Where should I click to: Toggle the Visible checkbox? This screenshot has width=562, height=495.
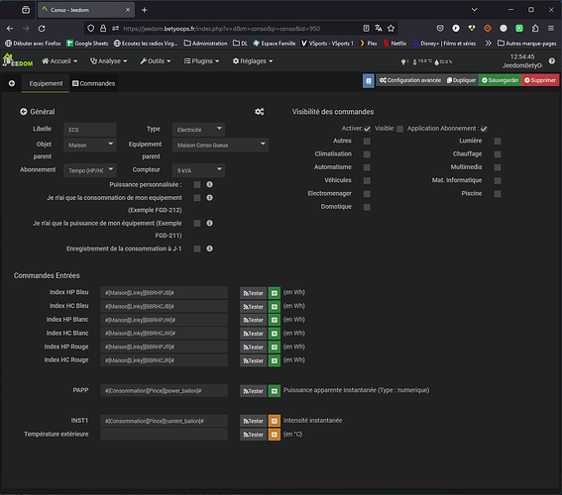[400, 129]
